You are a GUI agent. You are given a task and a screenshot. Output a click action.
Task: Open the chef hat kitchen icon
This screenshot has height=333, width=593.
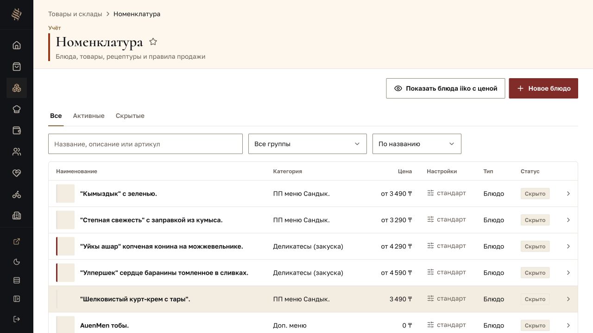tap(17, 109)
